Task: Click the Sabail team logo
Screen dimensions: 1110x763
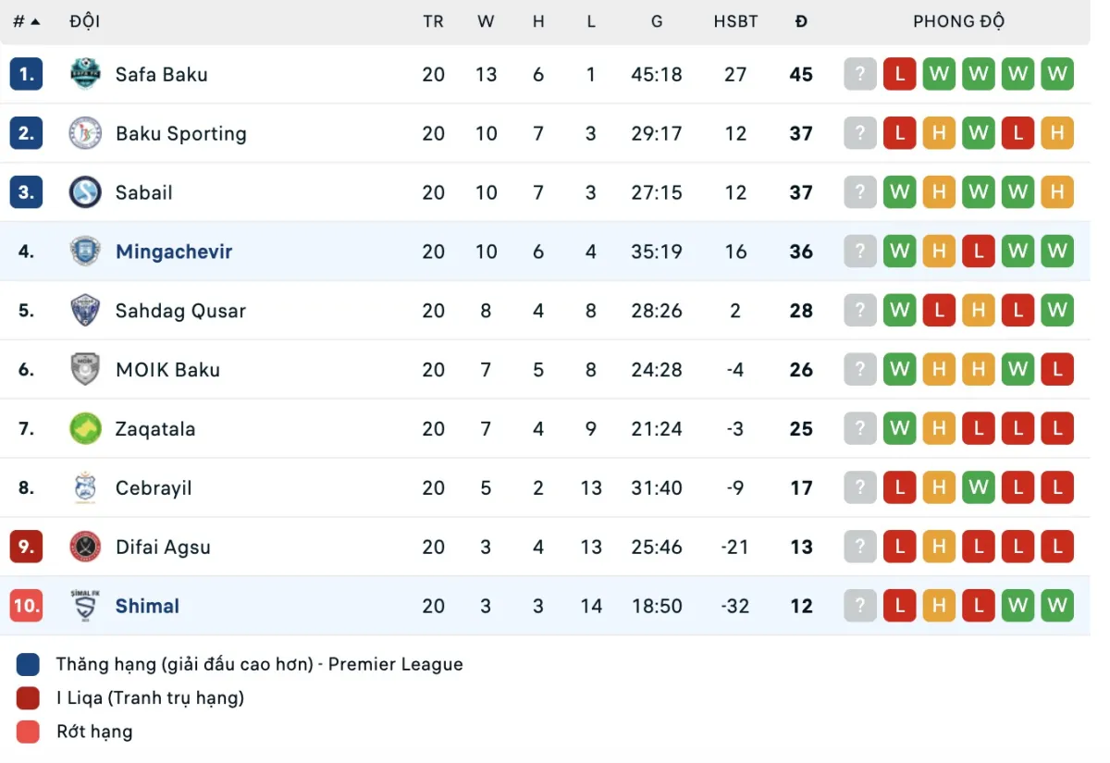Action: pyautogui.click(x=85, y=192)
